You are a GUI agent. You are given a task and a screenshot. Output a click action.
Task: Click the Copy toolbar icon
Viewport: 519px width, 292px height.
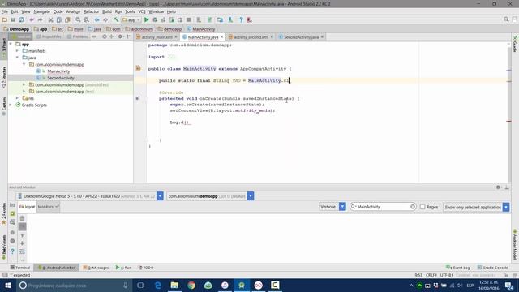59,19
